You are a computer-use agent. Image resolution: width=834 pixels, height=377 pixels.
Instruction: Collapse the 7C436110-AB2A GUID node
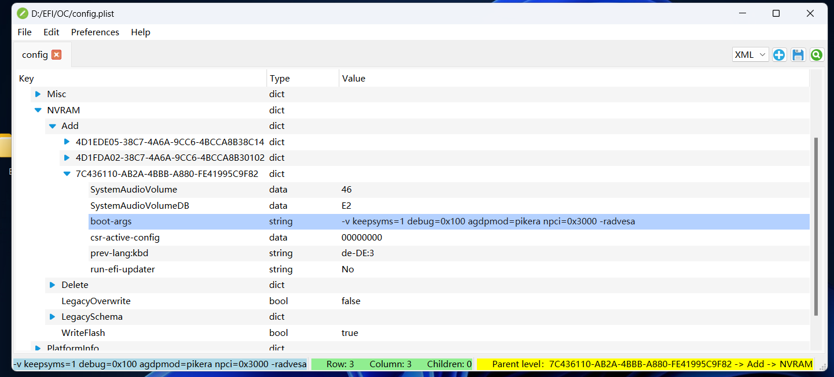coord(67,173)
